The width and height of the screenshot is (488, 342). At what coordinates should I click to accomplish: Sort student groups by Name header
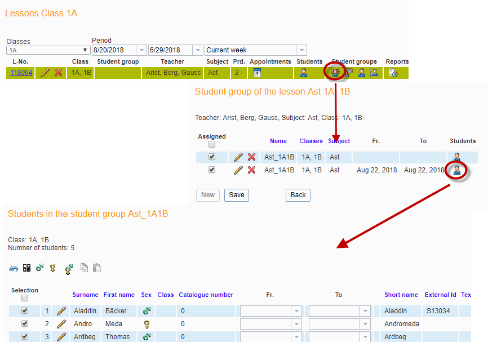[278, 141]
